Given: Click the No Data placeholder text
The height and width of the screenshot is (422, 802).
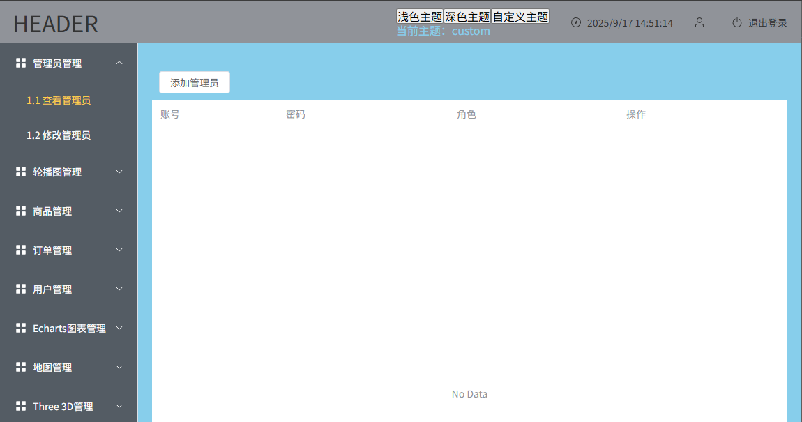Looking at the screenshot, I should click(x=469, y=394).
